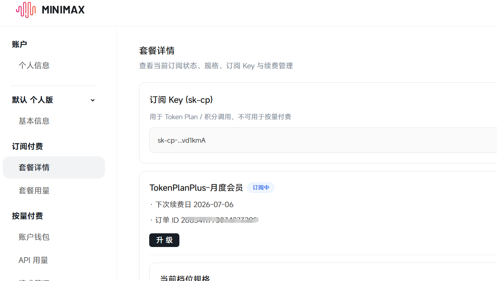Click the 用于 Token Plan 积分调用 description

pyautogui.click(x=220, y=117)
